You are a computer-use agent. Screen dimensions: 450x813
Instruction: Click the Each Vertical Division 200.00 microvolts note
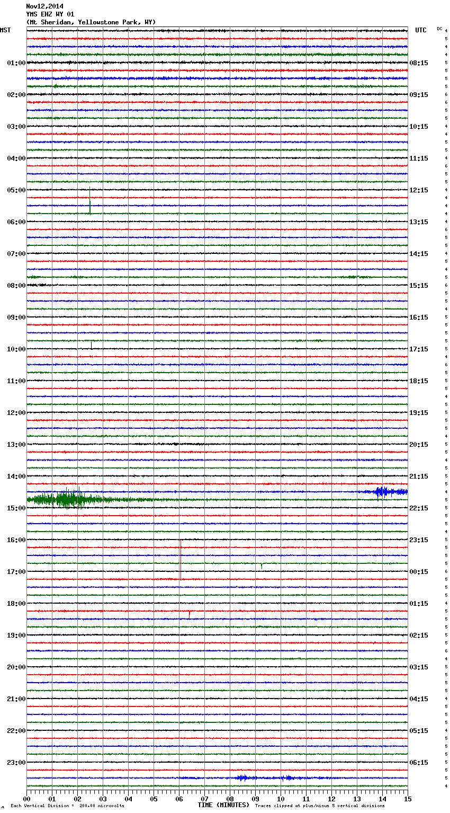67,806
